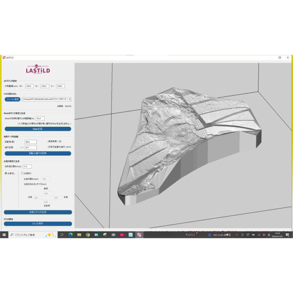
Task: Open Task View on the taskbar
Action: click(62, 234)
